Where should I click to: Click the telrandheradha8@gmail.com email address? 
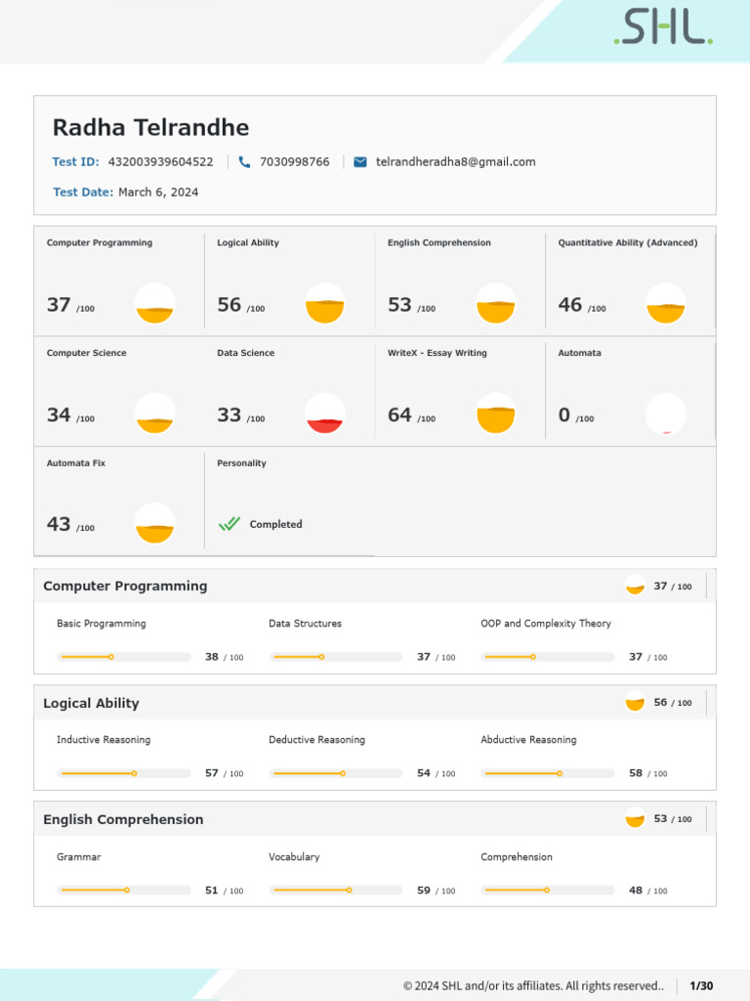coord(455,162)
